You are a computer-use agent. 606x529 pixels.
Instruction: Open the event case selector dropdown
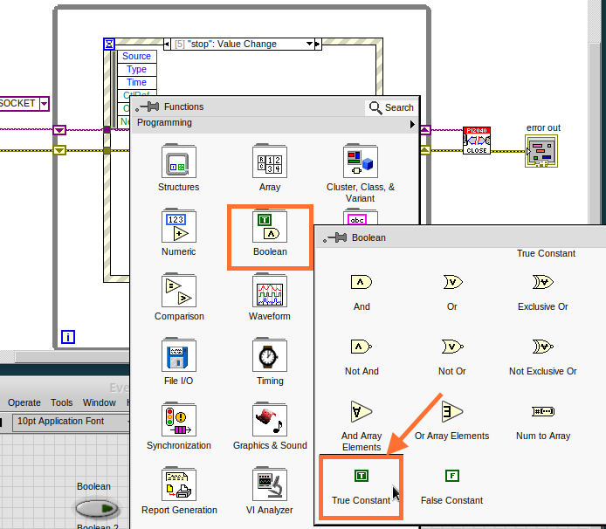[x=309, y=44]
